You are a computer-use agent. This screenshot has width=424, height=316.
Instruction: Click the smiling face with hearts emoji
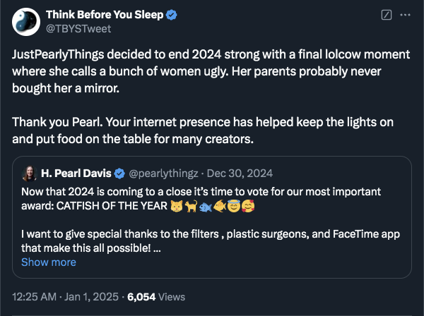248,207
